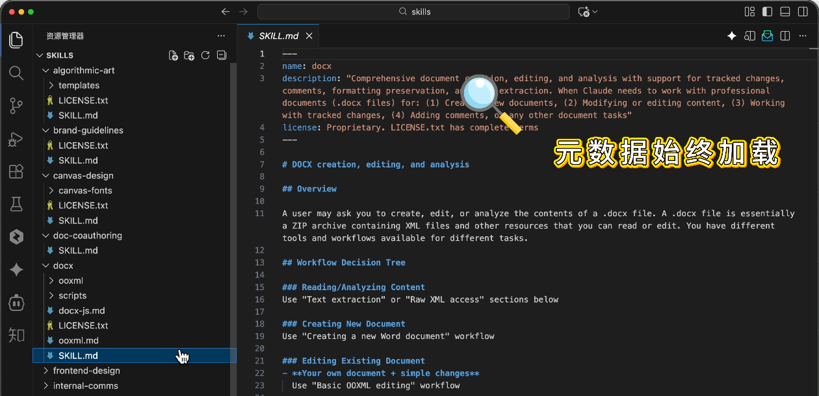Open the chat dropdown arrow in title bar

pyautogui.click(x=595, y=12)
